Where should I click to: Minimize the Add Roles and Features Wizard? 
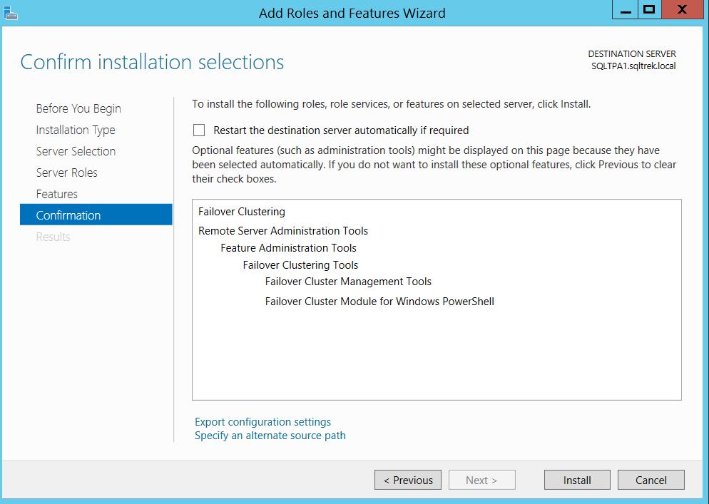coord(625,11)
